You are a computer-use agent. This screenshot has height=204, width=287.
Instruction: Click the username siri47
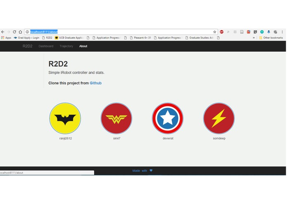[x=117, y=138]
